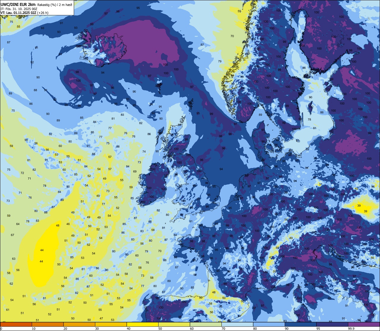
Task: Click the 20–30 percent orange legend swatch
Action: (79, 324)
